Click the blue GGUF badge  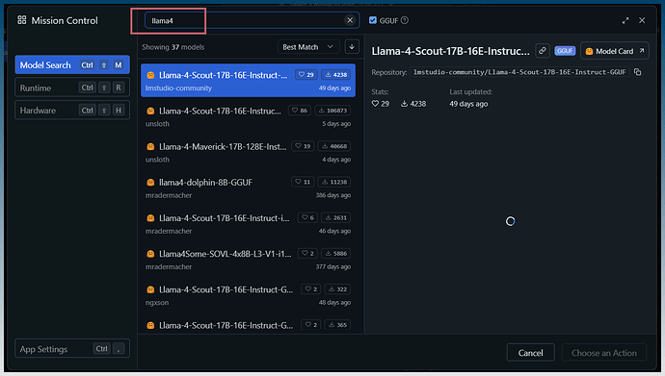click(565, 51)
